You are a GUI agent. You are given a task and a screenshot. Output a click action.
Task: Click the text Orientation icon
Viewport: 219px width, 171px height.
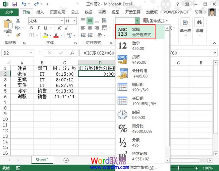100,35
